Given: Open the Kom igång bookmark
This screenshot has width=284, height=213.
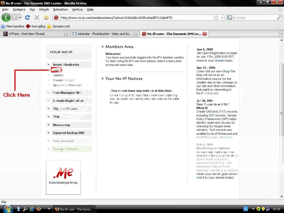Looking at the screenshot, I should (36, 26).
